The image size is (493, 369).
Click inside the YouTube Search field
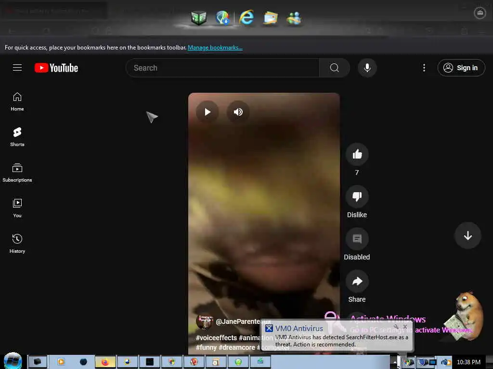pos(222,68)
